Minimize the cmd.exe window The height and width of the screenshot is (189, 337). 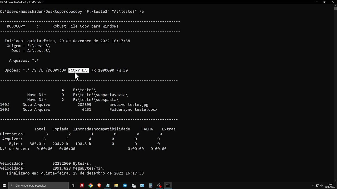tap(316, 2)
